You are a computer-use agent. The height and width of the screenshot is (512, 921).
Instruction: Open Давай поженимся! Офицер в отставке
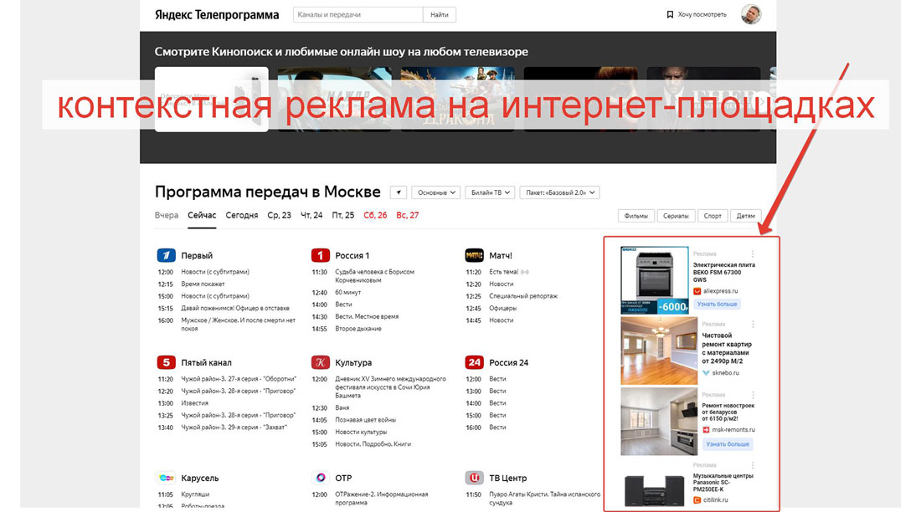[235, 308]
